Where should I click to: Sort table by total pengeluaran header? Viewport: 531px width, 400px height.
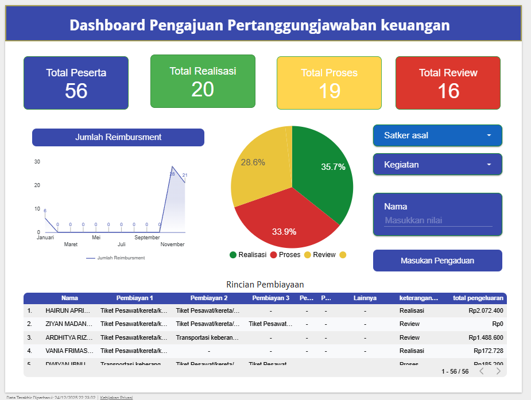pos(478,298)
